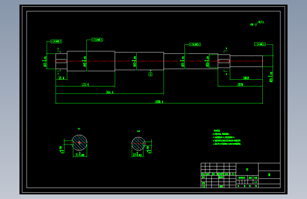Select the 31 width dimension under the hatched section
This screenshot has height=199, width=307.
coord(80,154)
